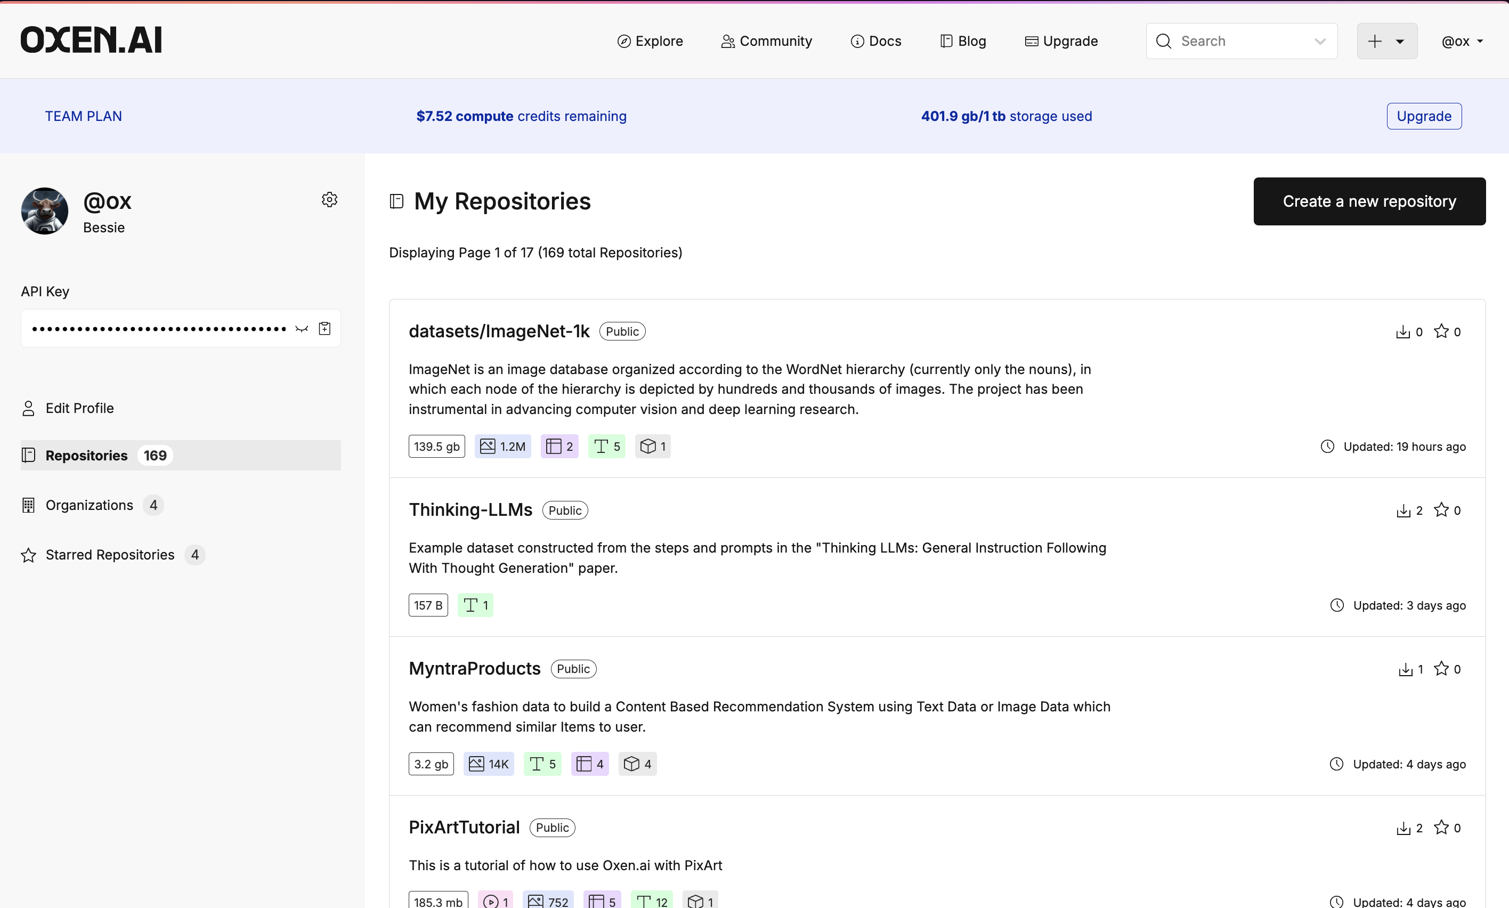This screenshot has width=1509, height=908.
Task: Click the star icon on datasets/ImageNet-1k
Action: [x=1441, y=331]
